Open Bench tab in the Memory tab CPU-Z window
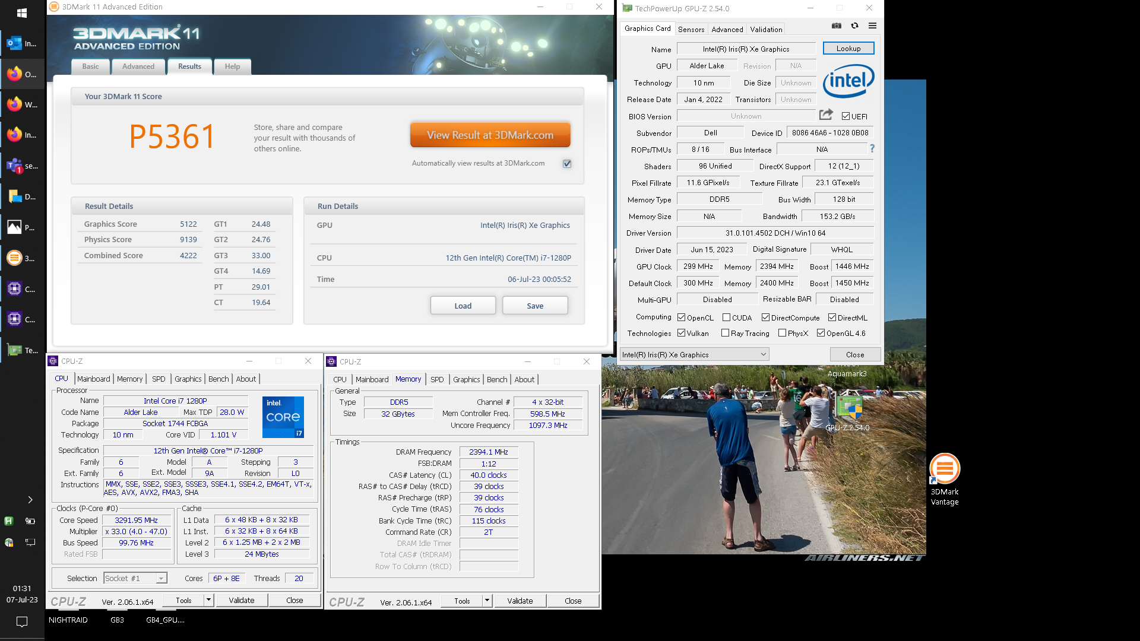This screenshot has width=1140, height=641. pyautogui.click(x=497, y=379)
